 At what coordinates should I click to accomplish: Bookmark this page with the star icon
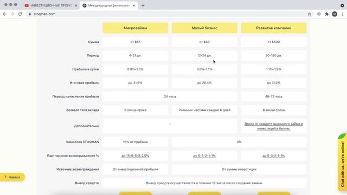(310, 14)
